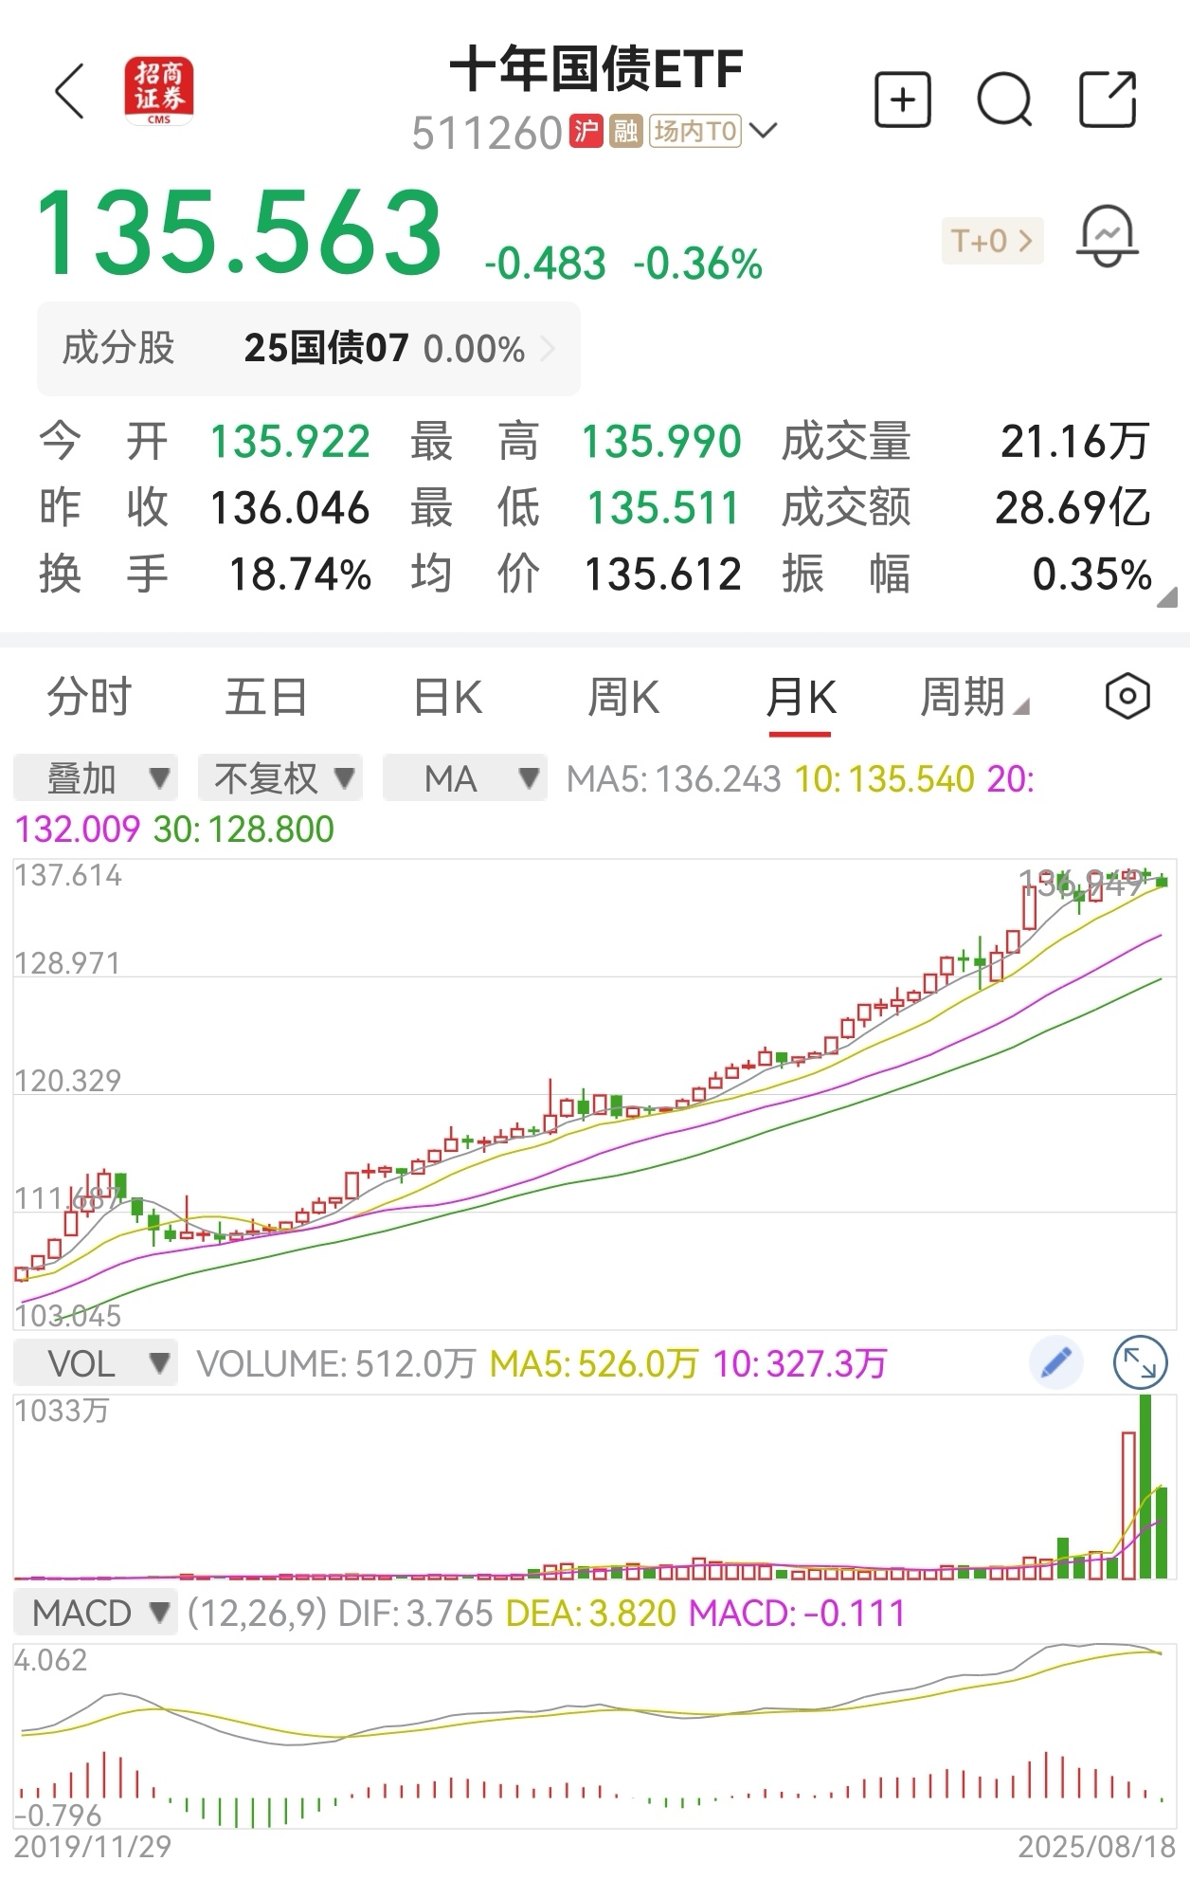Open chart settings hexagon icon
Viewport: 1190px width, 1898px height.
click(1127, 697)
